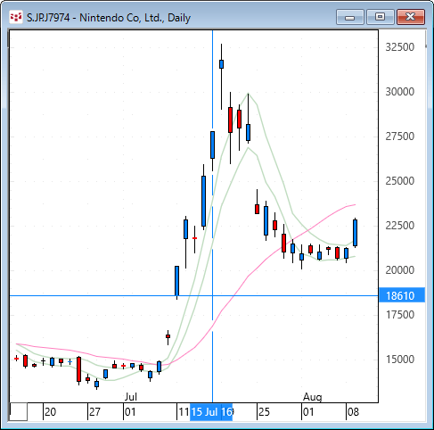434x430 pixels.
Task: Click the 30000 price axis label
Action: (399, 92)
